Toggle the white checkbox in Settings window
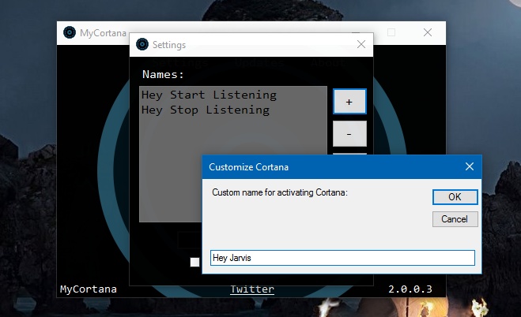Screen dimensions: 521x317 click(x=194, y=262)
